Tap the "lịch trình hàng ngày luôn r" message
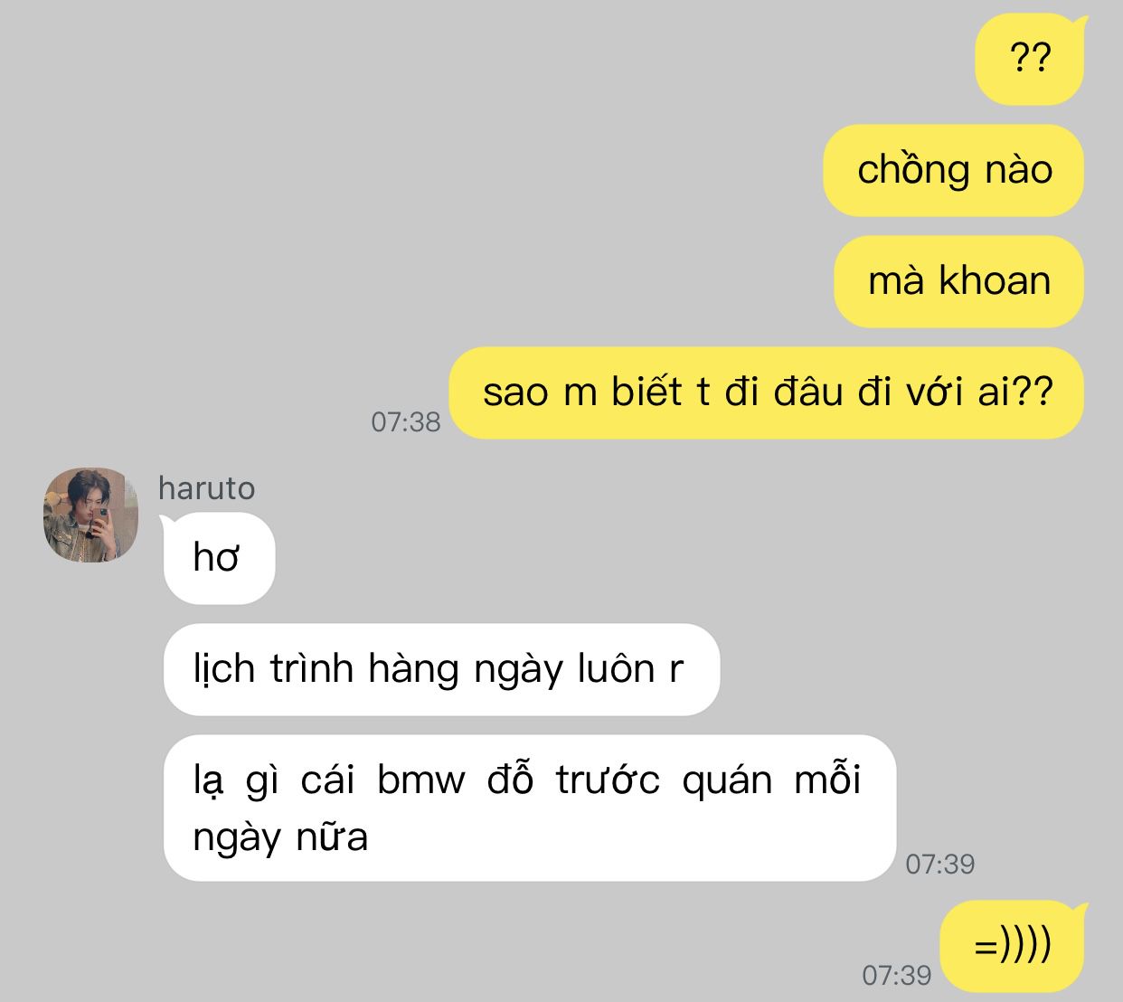Viewport: 1123px width, 1002px height. point(441,669)
